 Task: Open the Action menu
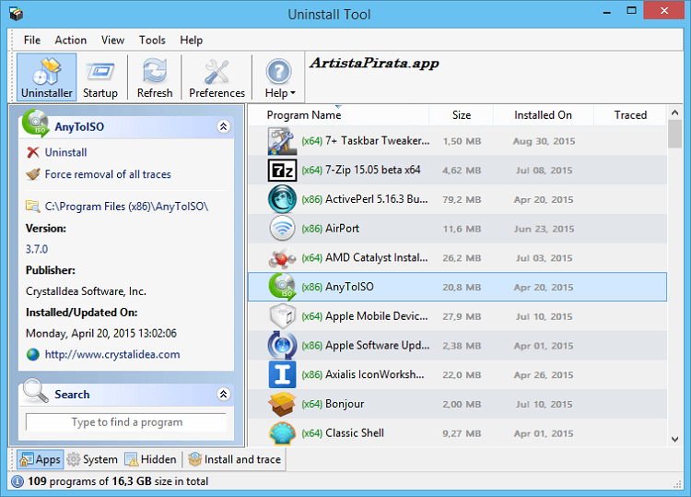coord(71,40)
